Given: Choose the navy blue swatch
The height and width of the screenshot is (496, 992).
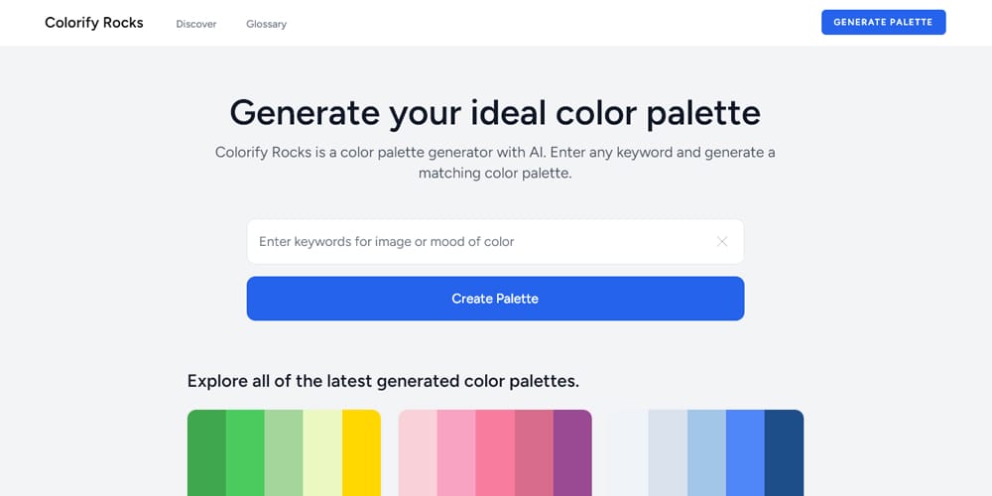Looking at the screenshot, I should [x=784, y=453].
